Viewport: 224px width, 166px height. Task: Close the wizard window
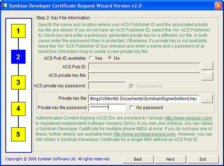[218, 6]
